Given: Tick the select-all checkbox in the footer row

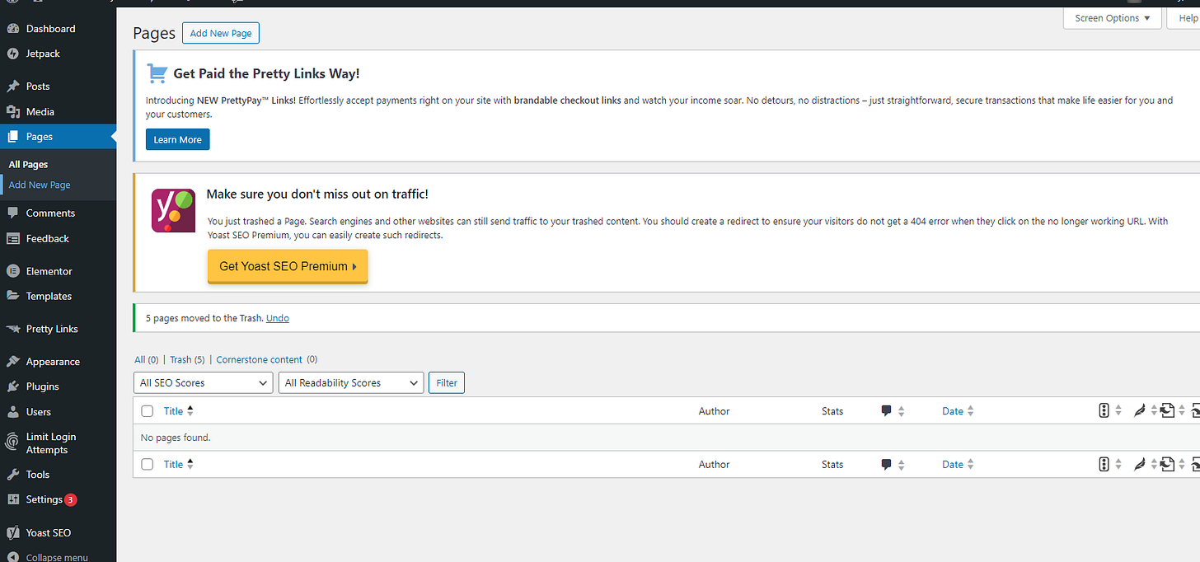Looking at the screenshot, I should pos(148,465).
